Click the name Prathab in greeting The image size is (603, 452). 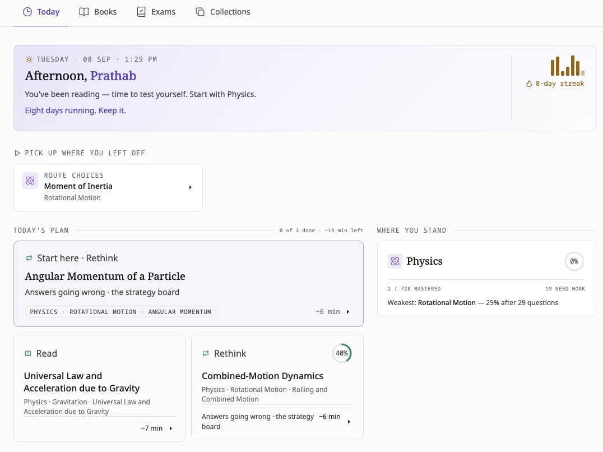click(113, 76)
